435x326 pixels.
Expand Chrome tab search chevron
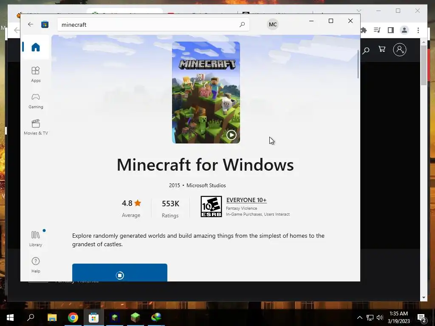pos(359,11)
